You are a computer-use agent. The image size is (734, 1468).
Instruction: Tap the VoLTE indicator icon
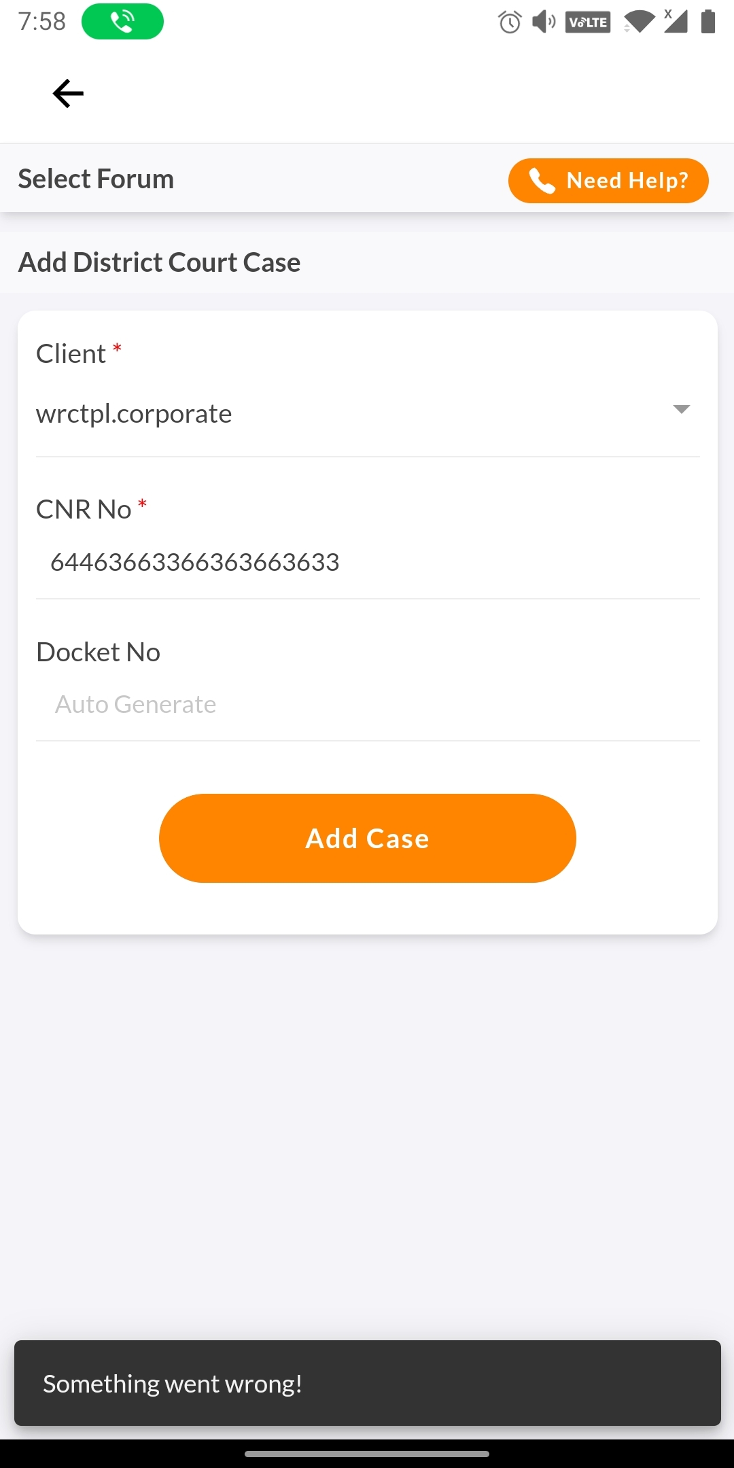coord(588,22)
